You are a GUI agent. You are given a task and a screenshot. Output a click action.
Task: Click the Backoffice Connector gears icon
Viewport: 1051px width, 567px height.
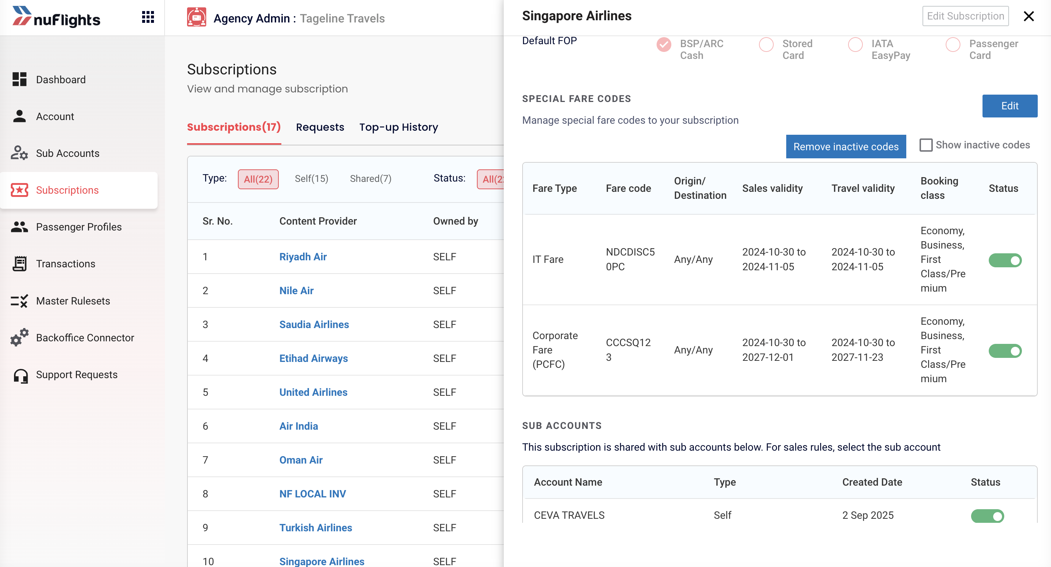[19, 338]
